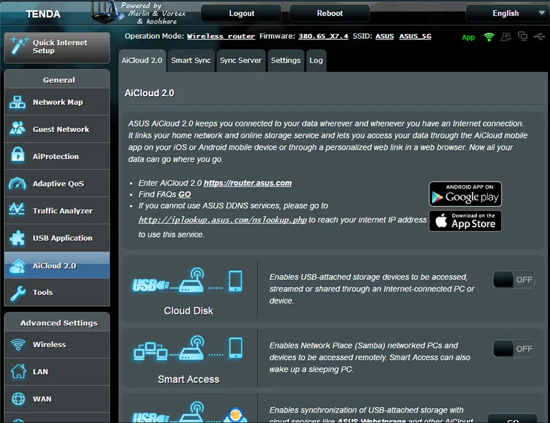550x423 pixels.
Task: Click the USB status icon in header
Action: [539, 36]
